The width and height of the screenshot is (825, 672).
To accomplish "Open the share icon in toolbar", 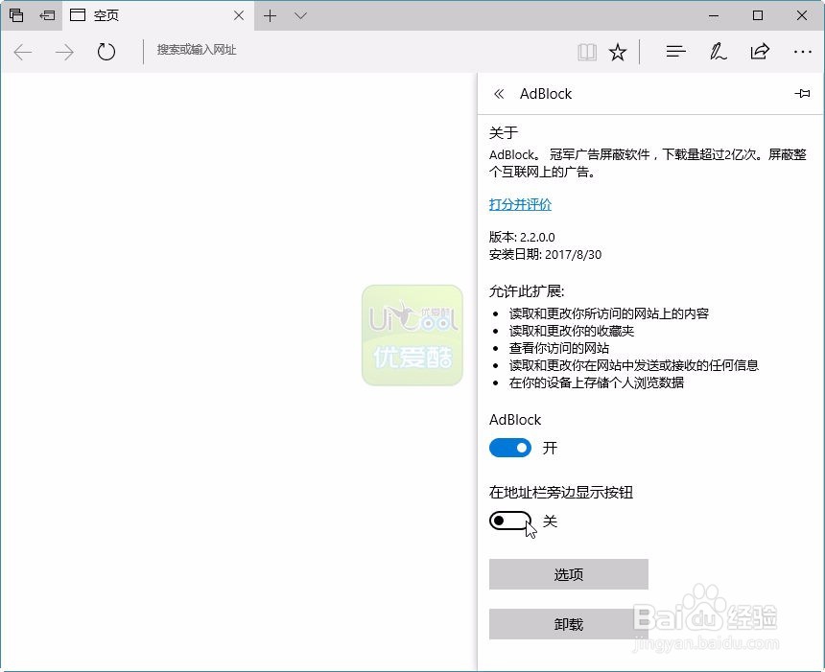I will point(760,51).
